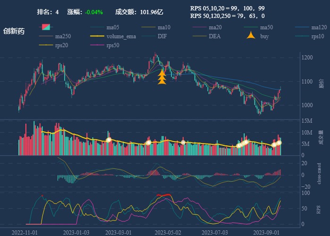This screenshot has width=330, height=236.
Task: Toggle the candlestick K-line legend icon
Action: click(46, 27)
